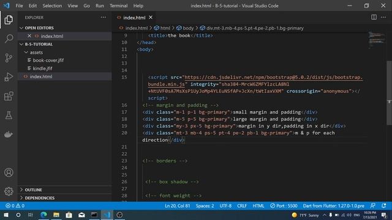Click Ln 20, Col 81 status entry
The height and width of the screenshot is (220, 392).
point(177,206)
